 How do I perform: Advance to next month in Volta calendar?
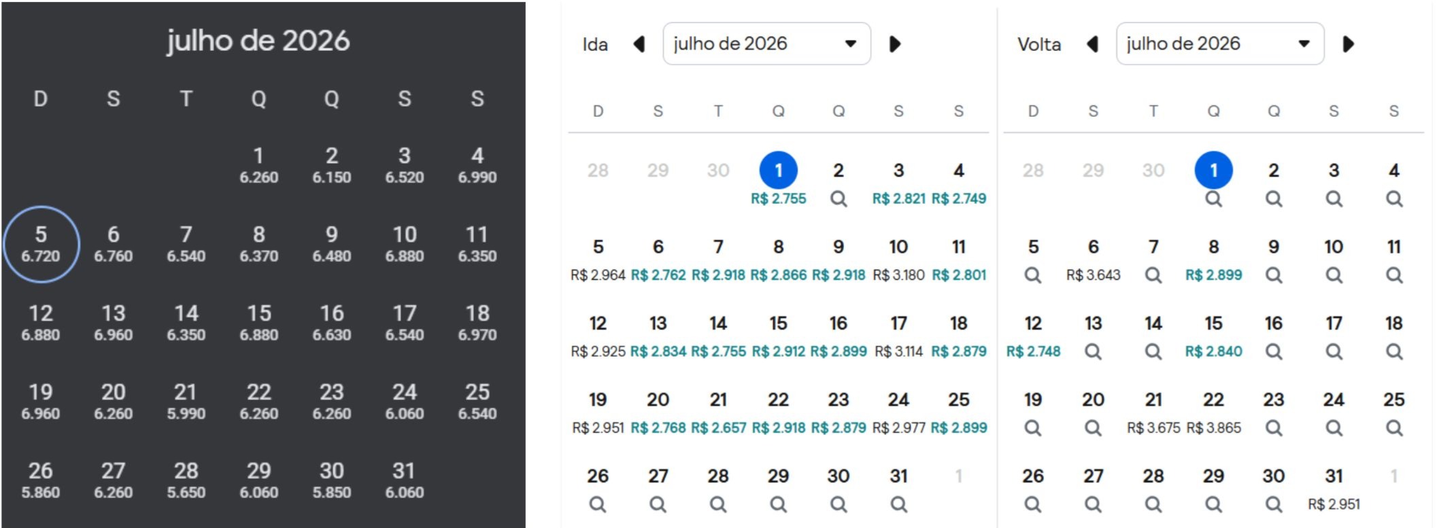(1349, 44)
